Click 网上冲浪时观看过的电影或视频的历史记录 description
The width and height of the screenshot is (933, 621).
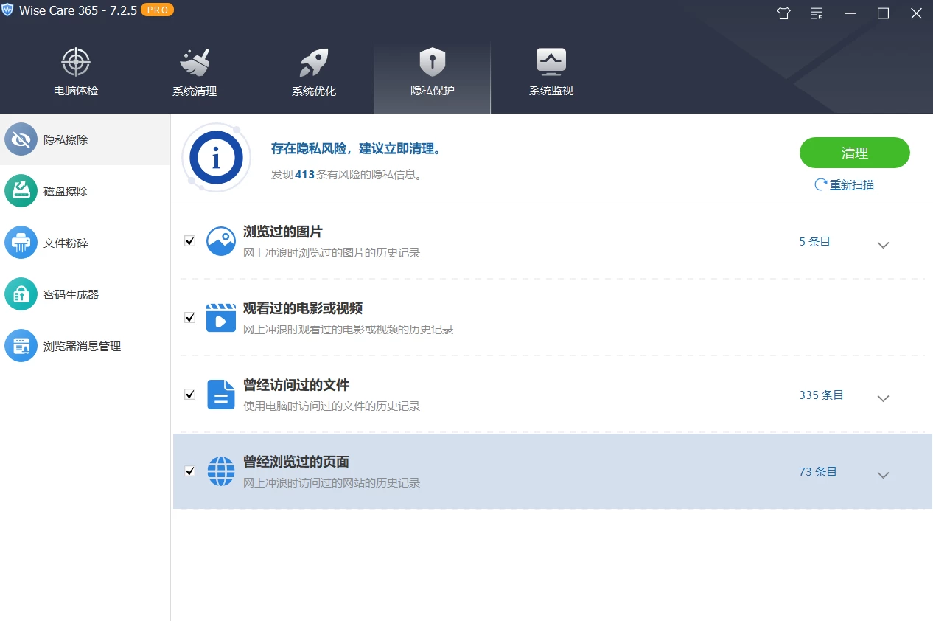point(349,330)
